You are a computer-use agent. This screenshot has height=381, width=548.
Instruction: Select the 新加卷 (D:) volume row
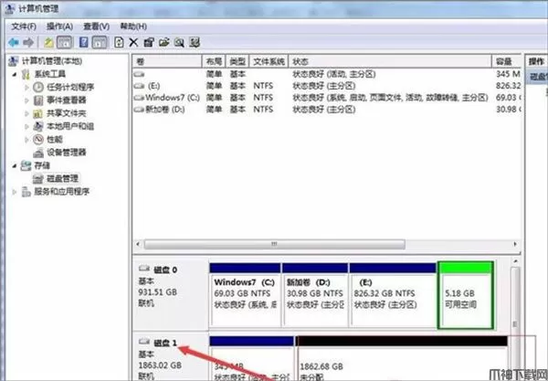pos(327,110)
